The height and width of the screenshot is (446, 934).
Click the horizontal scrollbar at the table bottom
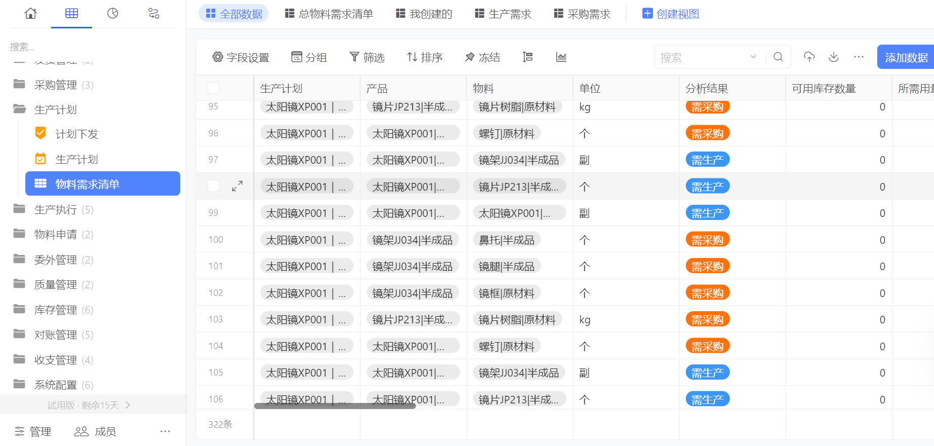pyautogui.click(x=334, y=406)
